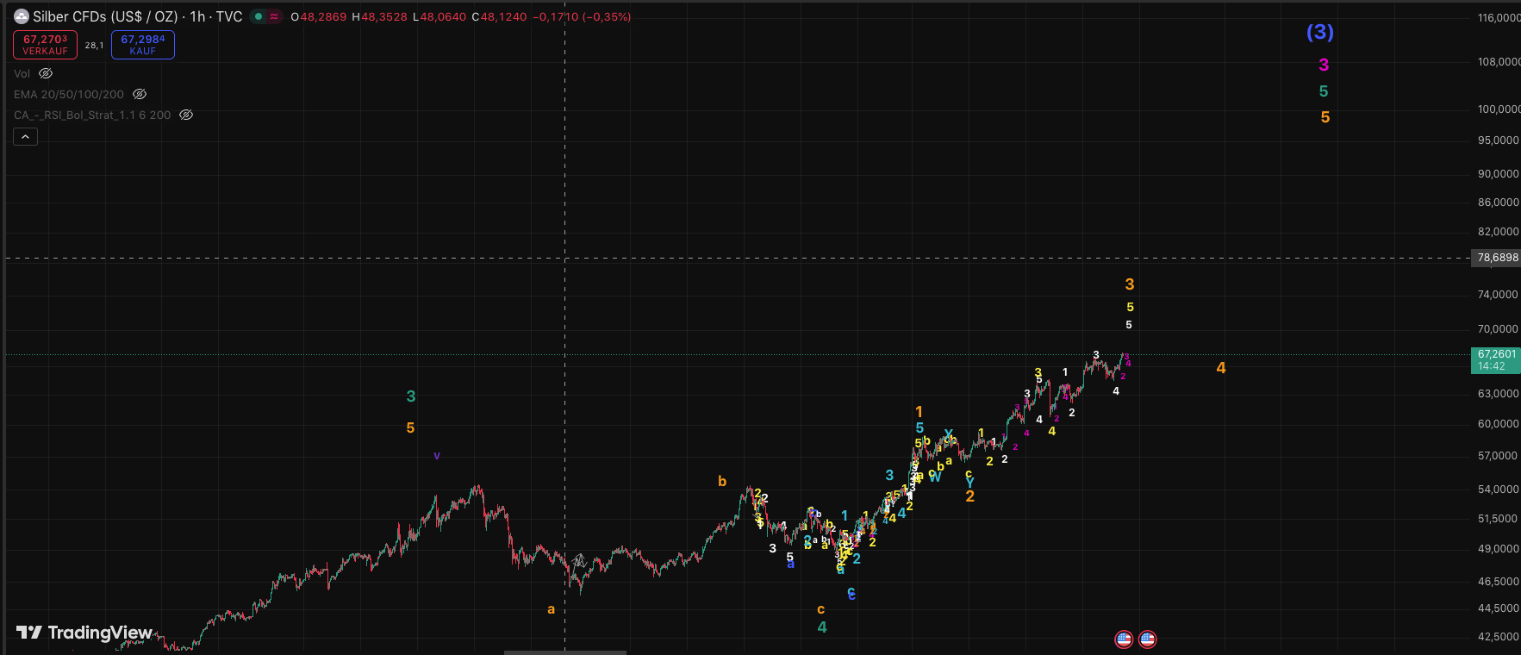This screenshot has height=655, width=1521.
Task: Select the orange 4 wave projection label
Action: tap(1220, 368)
